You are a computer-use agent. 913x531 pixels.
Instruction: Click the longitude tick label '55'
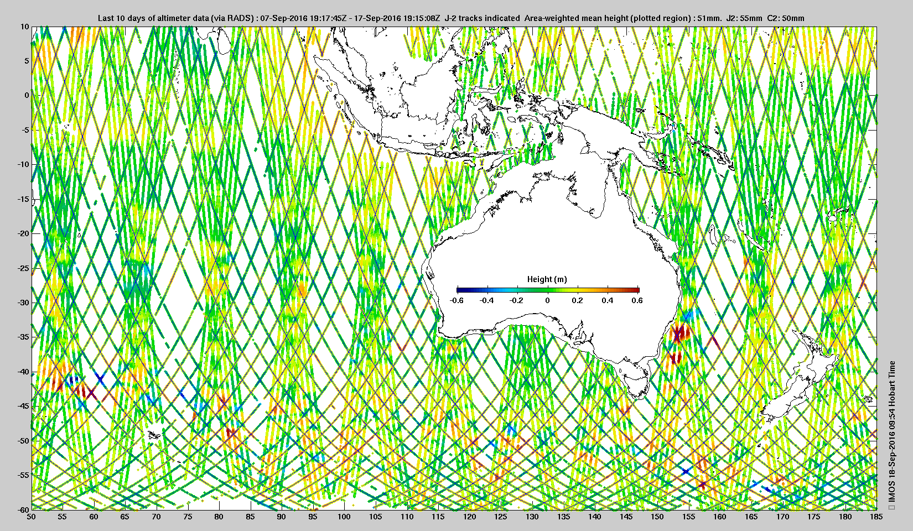click(63, 517)
